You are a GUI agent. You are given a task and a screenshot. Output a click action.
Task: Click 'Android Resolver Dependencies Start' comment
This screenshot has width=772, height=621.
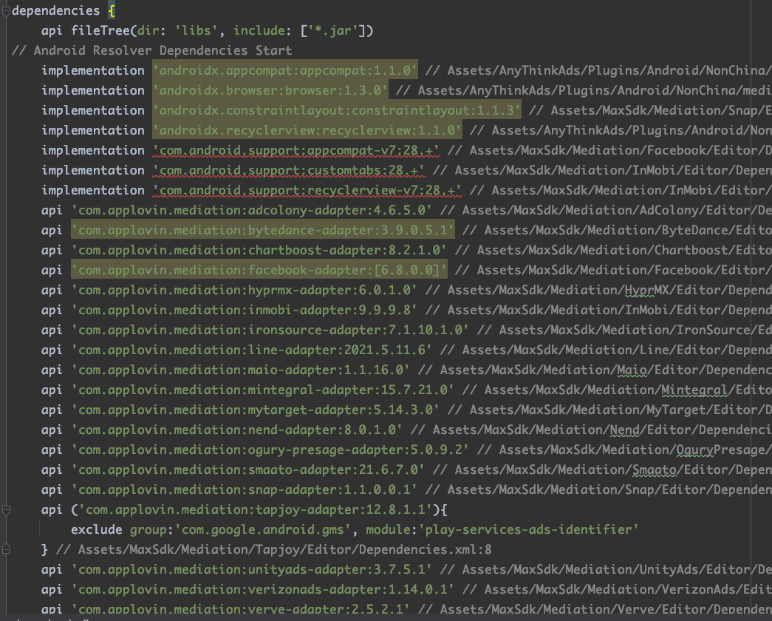(163, 51)
